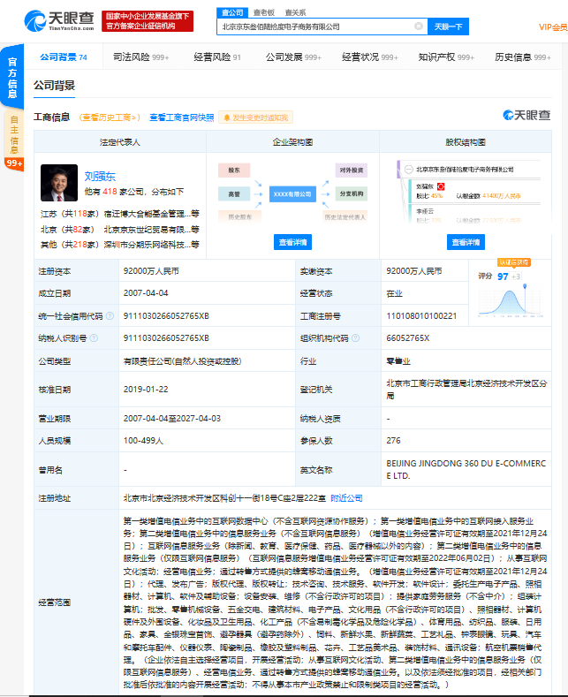Click bell icon in change notification button
The width and height of the screenshot is (568, 697).
coord(227,117)
